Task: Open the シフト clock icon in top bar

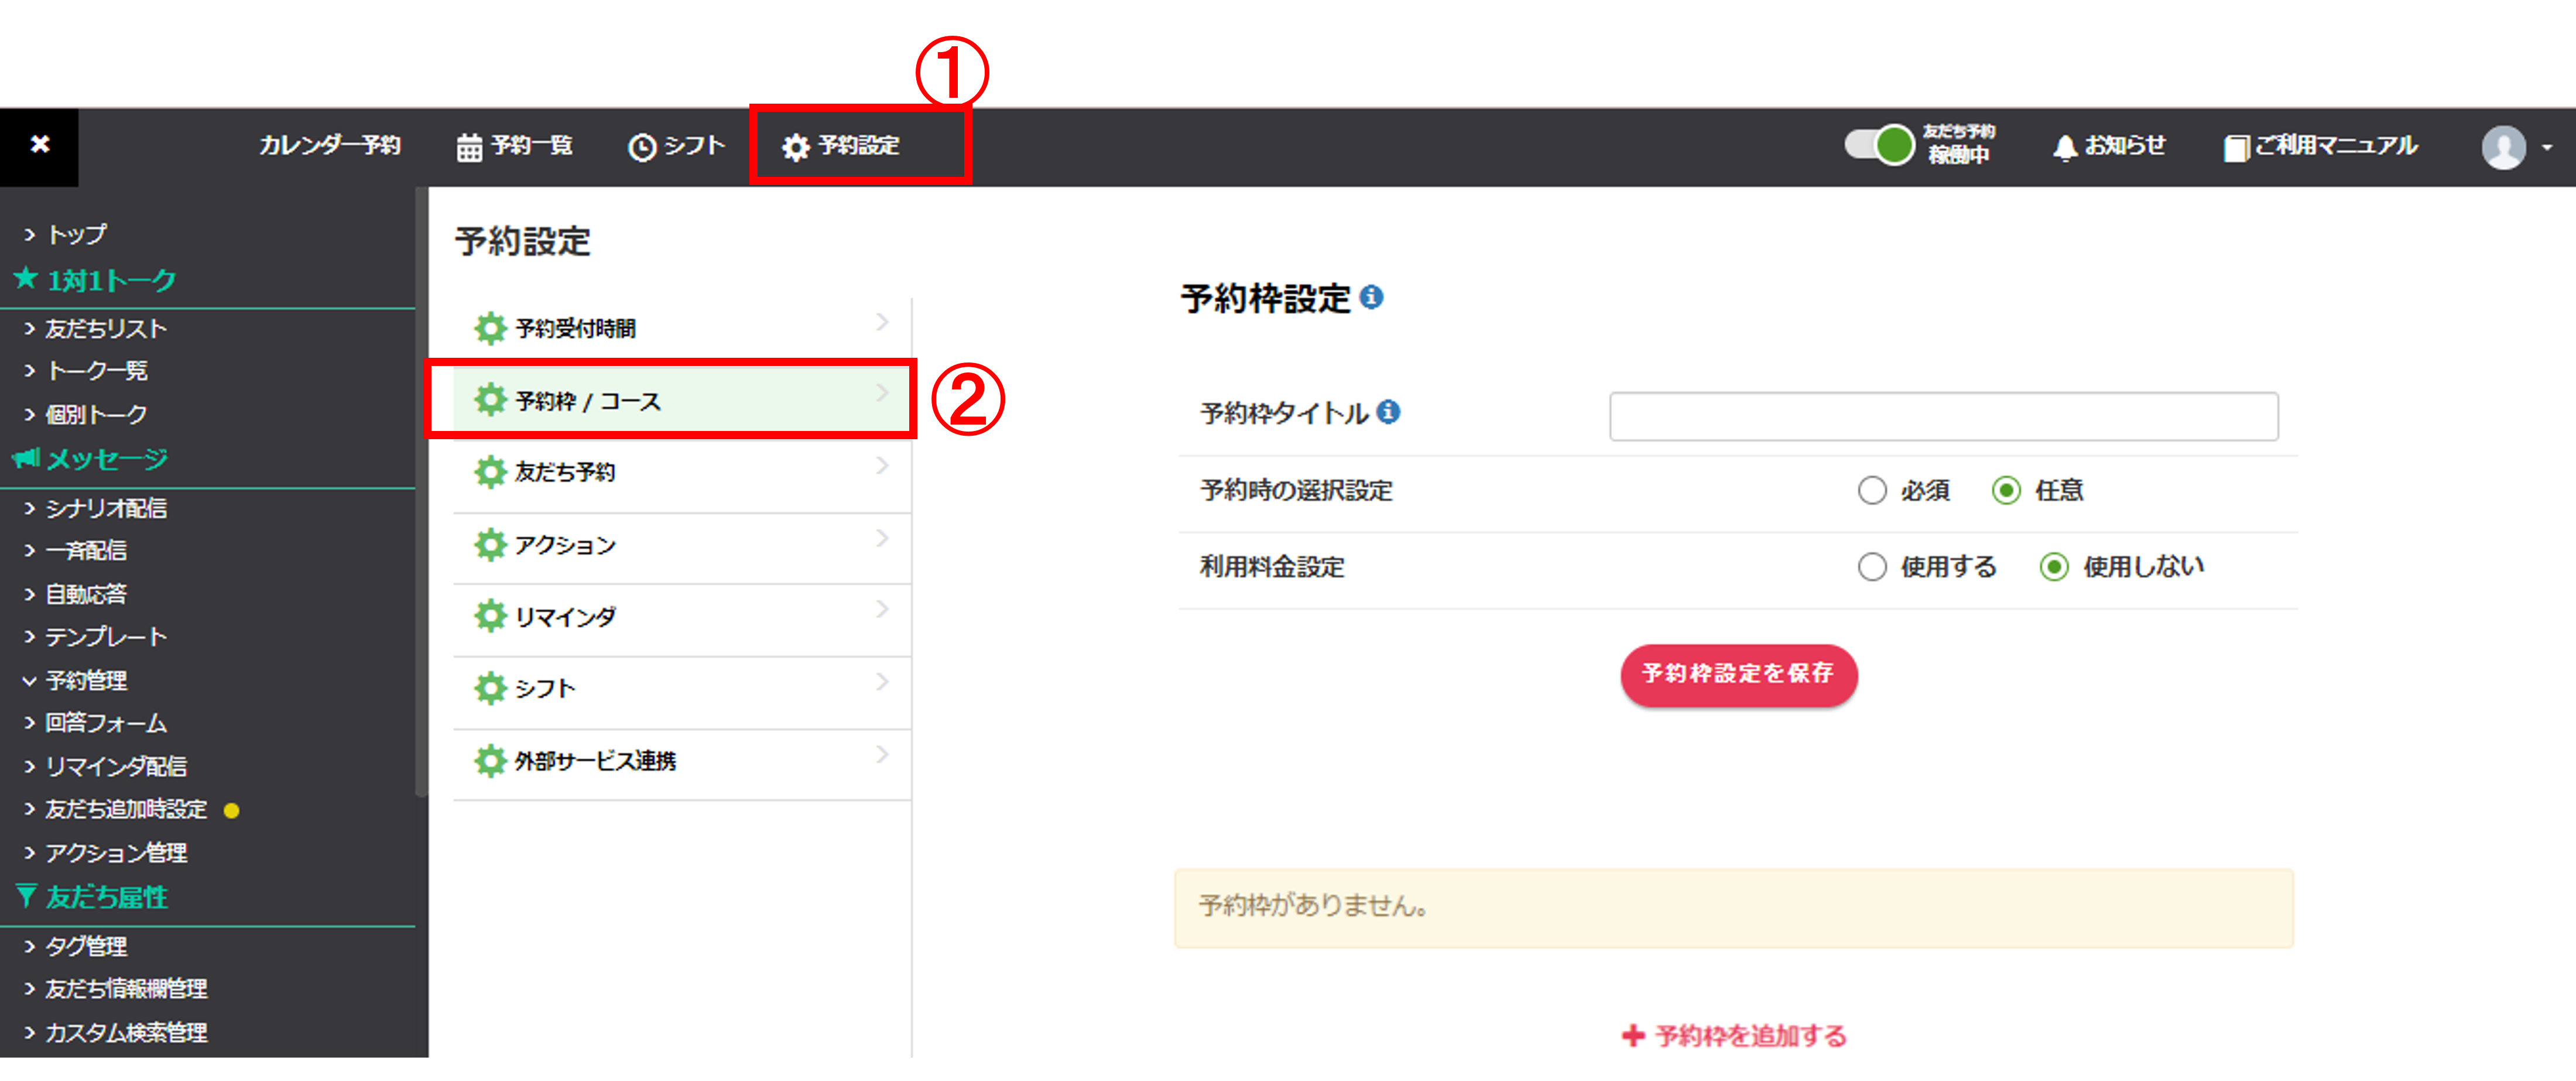Action: coord(641,147)
